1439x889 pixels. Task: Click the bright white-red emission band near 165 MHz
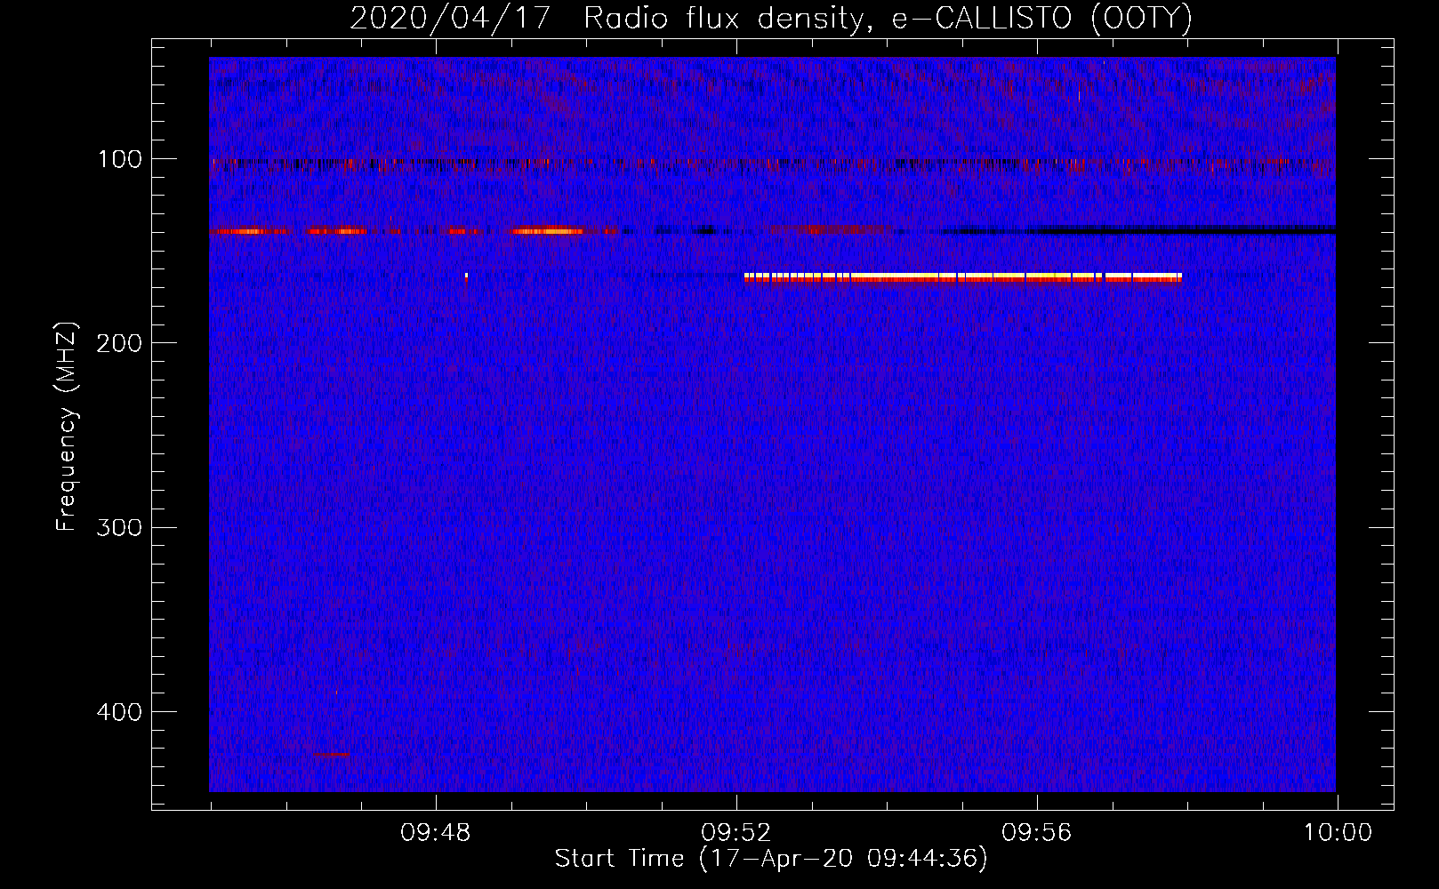(x=963, y=277)
